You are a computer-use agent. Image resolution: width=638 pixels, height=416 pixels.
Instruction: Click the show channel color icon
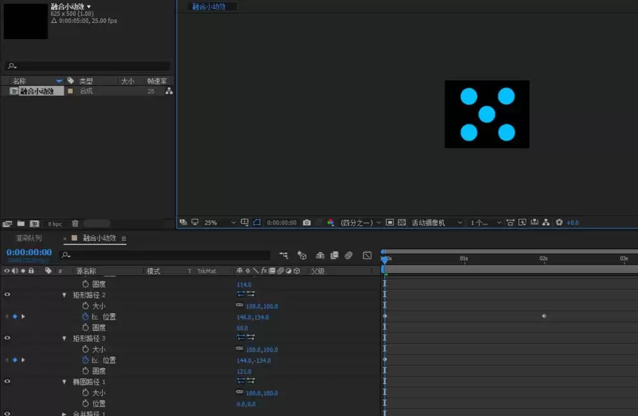pyautogui.click(x=330, y=223)
